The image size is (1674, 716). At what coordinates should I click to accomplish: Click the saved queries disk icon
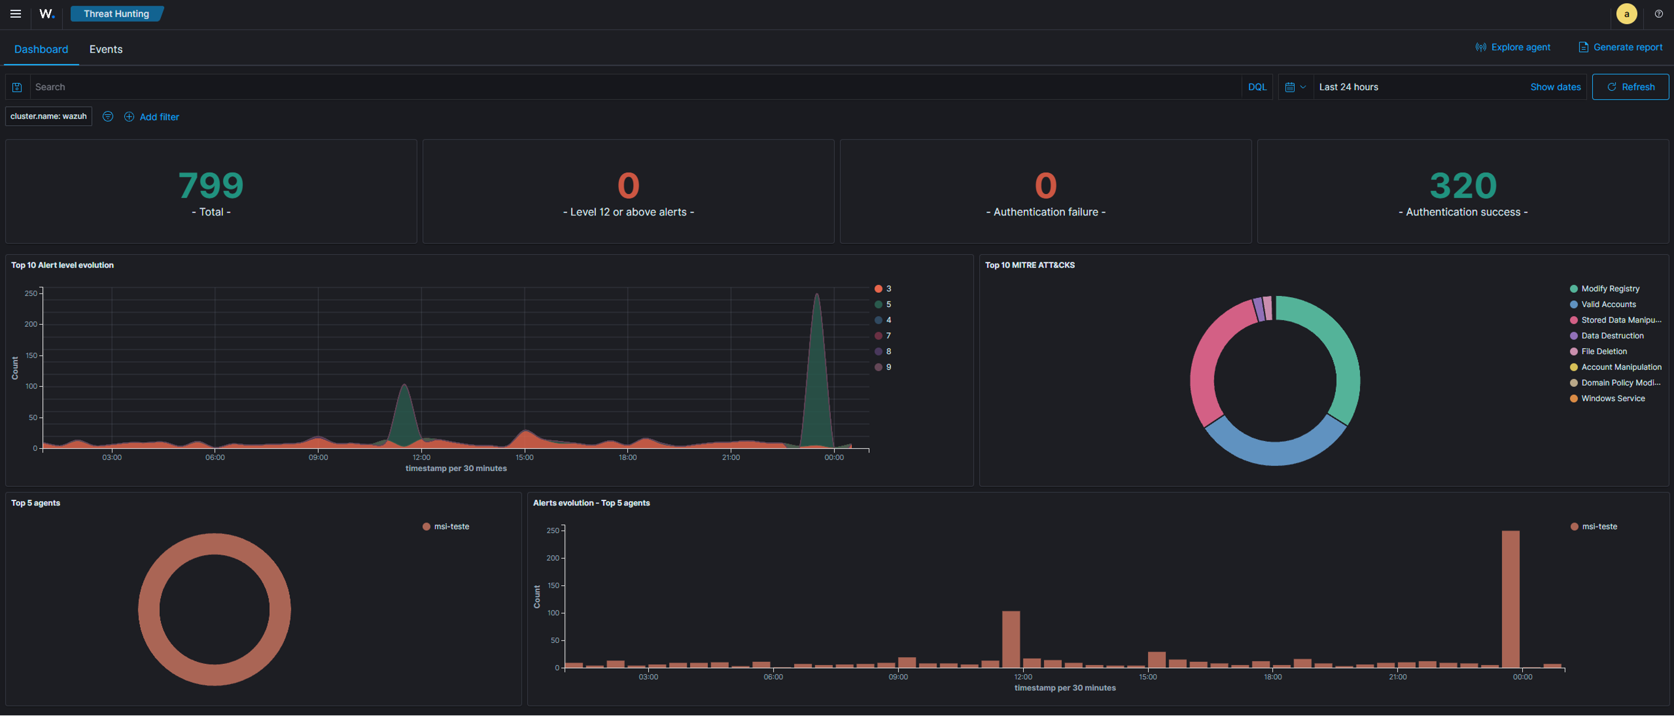[x=18, y=87]
